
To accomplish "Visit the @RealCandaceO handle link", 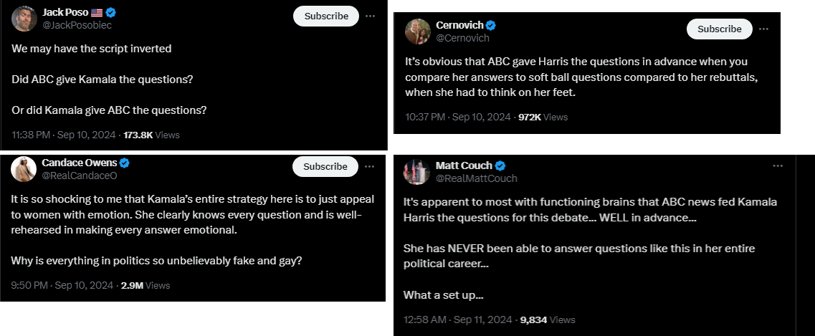I will coord(79,176).
